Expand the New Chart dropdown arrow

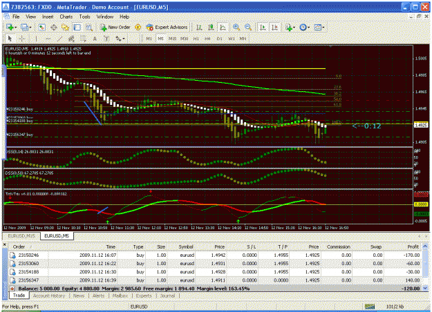(16, 27)
